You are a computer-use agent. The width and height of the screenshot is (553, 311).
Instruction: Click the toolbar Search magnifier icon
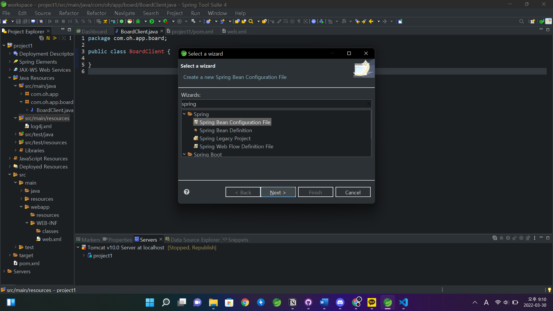coord(251,21)
